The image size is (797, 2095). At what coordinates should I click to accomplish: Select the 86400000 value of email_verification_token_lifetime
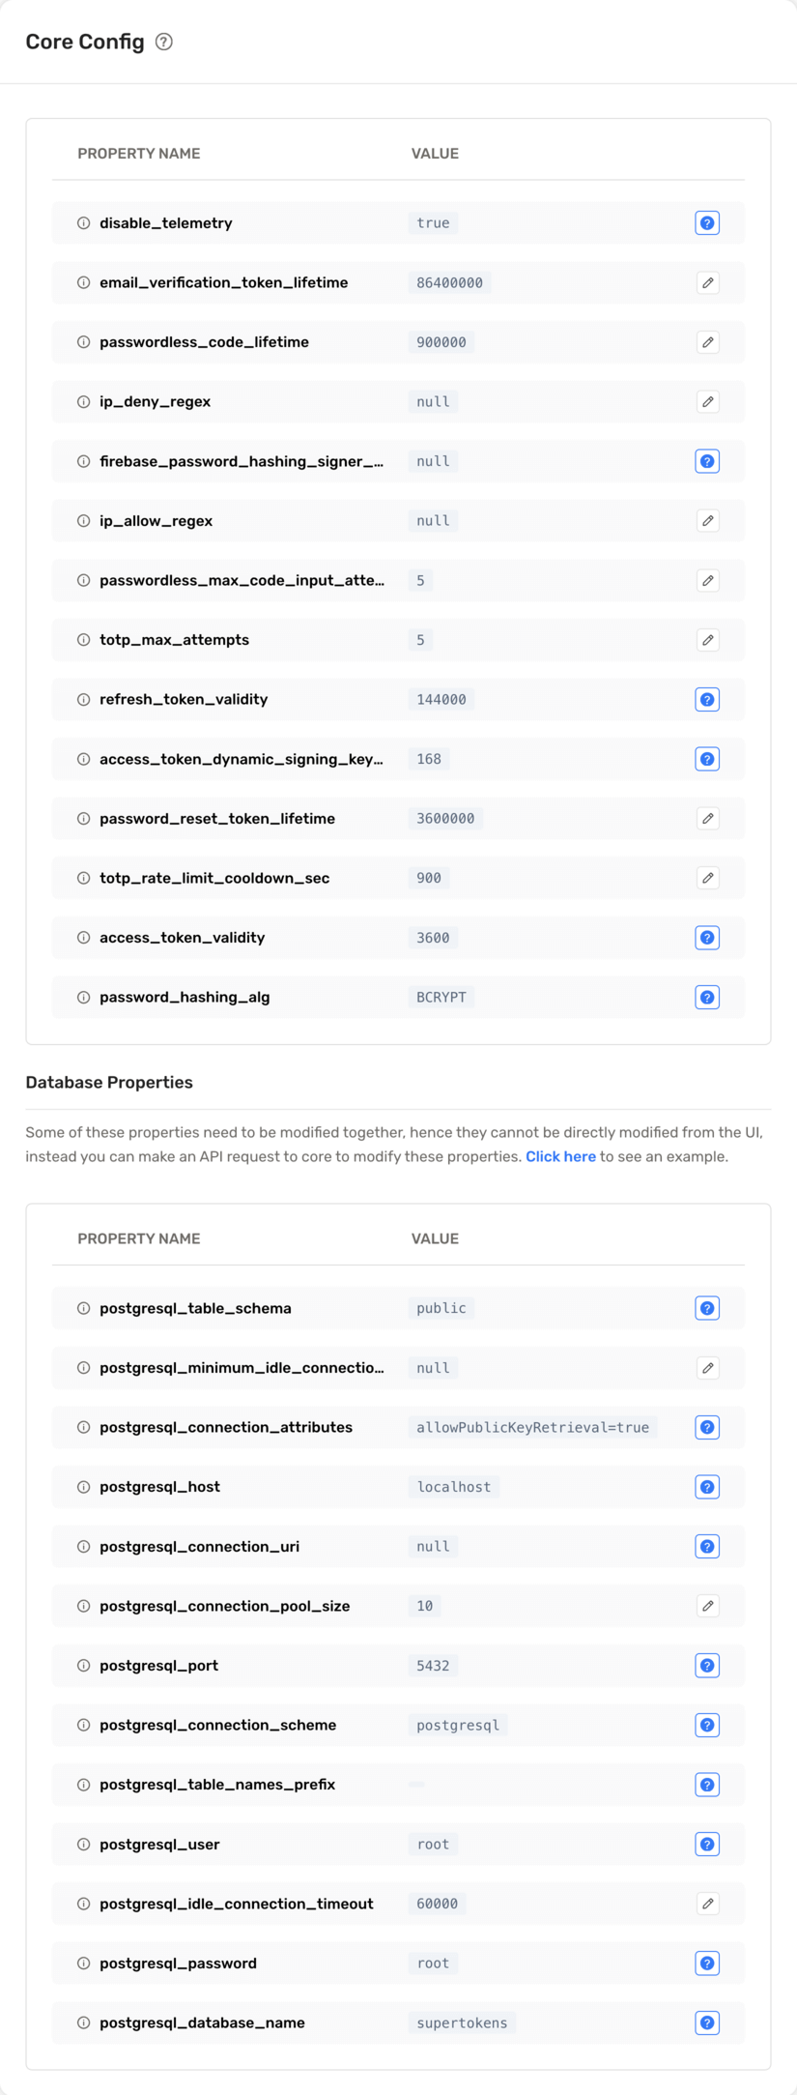point(449,282)
